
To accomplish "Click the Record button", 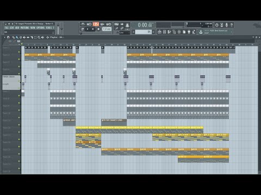I will 98,29.
